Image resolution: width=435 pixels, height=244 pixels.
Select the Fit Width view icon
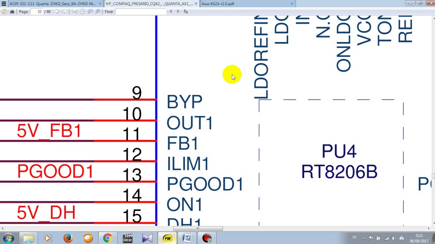74,12
